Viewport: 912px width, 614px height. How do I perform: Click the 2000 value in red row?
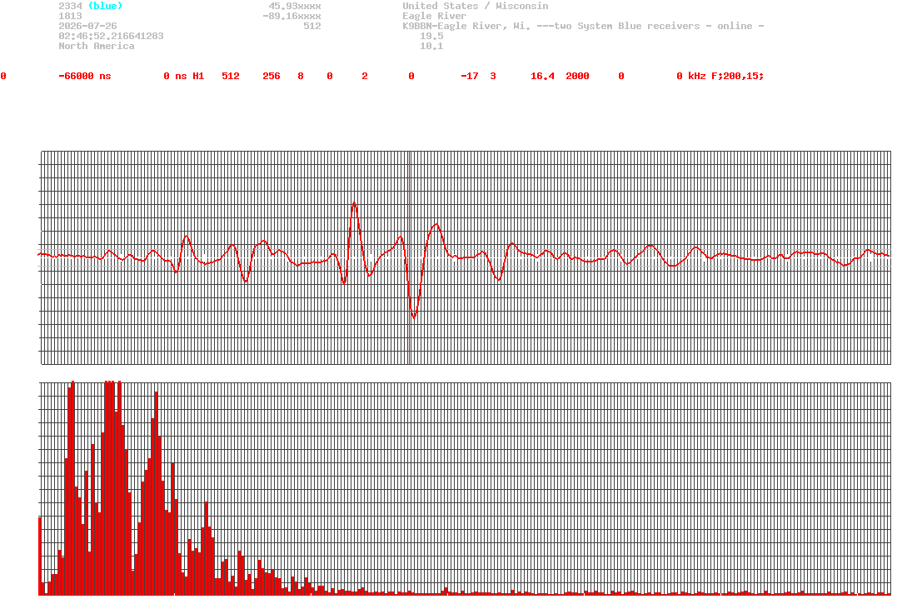(x=577, y=77)
